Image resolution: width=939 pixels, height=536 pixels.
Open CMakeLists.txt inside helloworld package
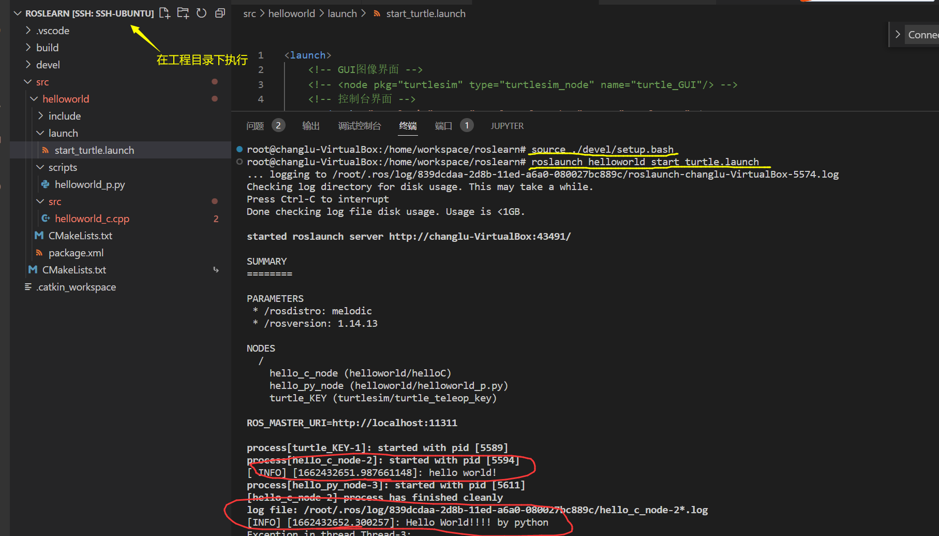(80, 236)
